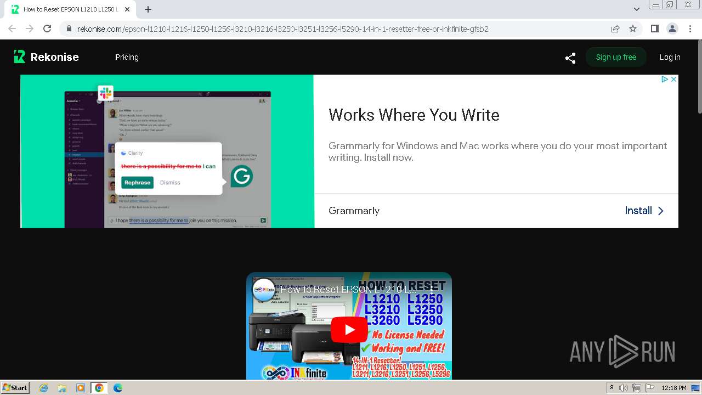Image resolution: width=702 pixels, height=395 pixels.
Task: Click Install in the Grammarly ad
Action: click(644, 211)
